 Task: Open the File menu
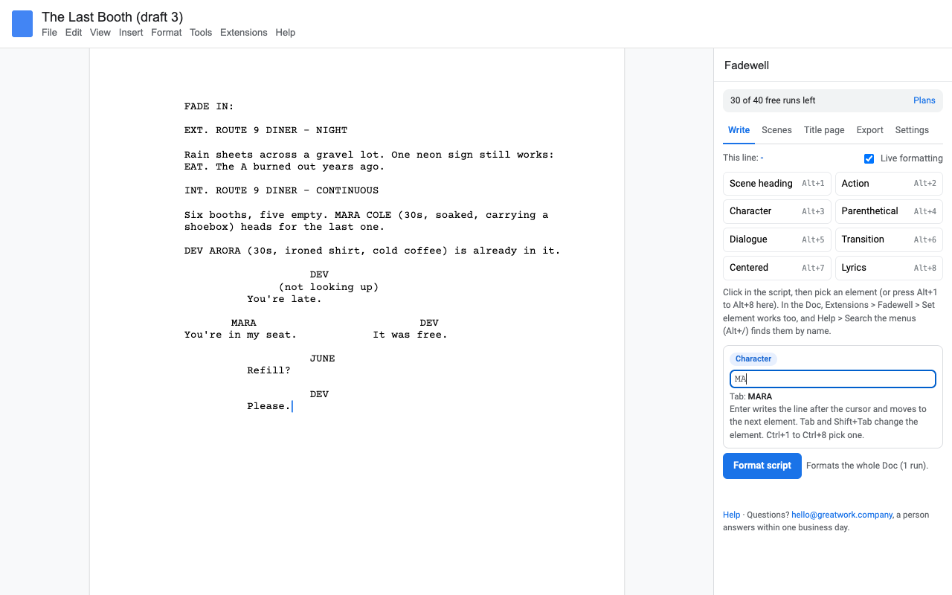[49, 33]
